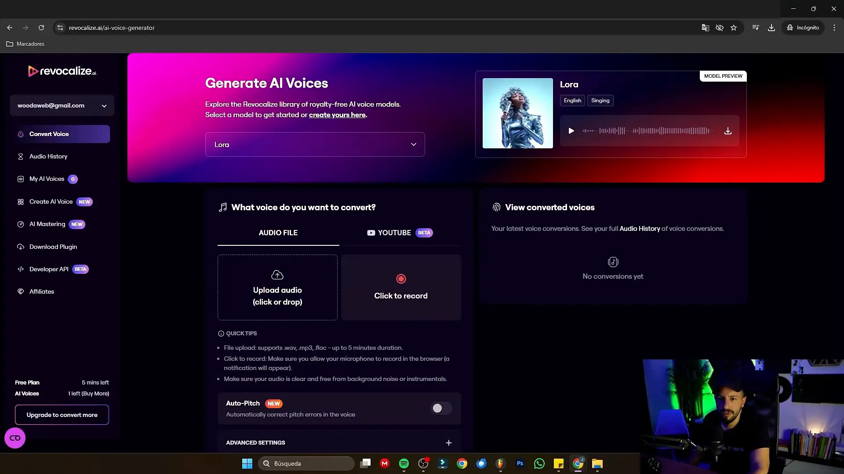Click the Windows taskbar search box
The image size is (844, 474).
306,463
